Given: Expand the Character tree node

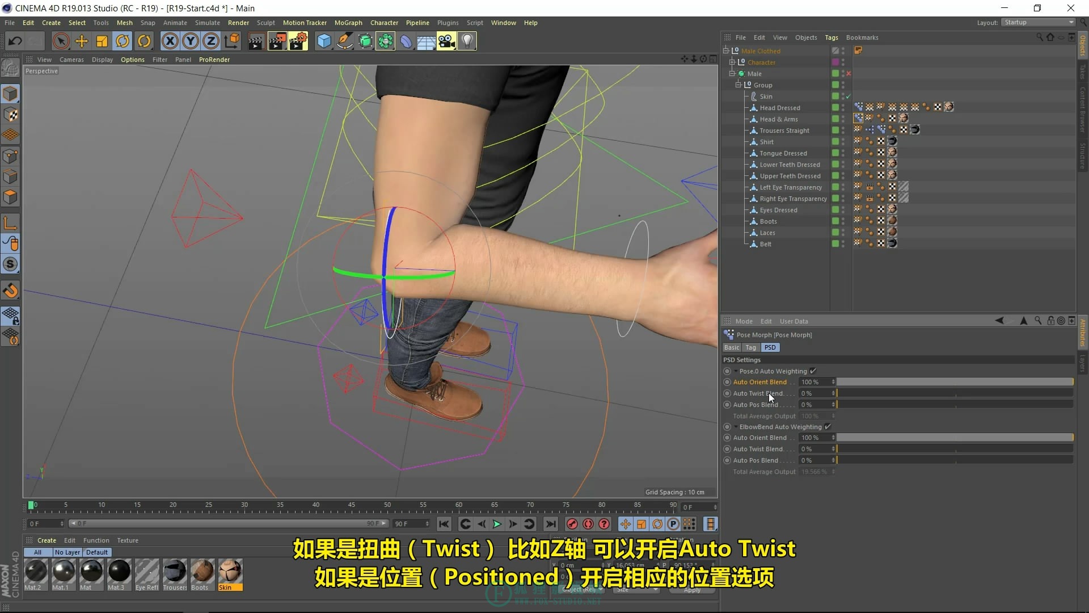Looking at the screenshot, I should pos(732,62).
